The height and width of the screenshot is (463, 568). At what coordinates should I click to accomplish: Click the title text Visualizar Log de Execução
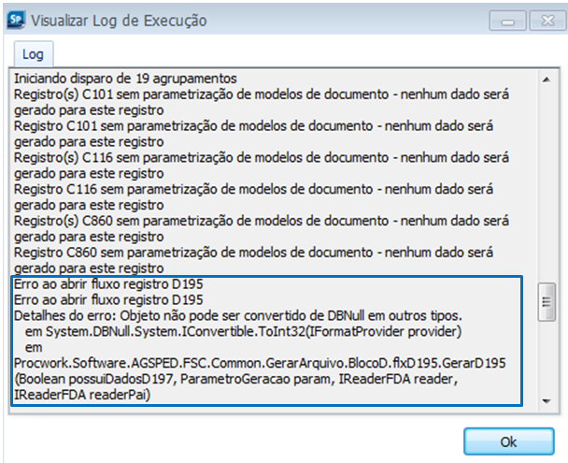[119, 21]
